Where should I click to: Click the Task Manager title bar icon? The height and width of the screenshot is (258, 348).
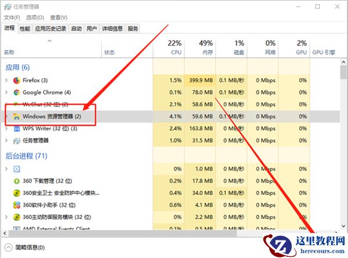8,7
